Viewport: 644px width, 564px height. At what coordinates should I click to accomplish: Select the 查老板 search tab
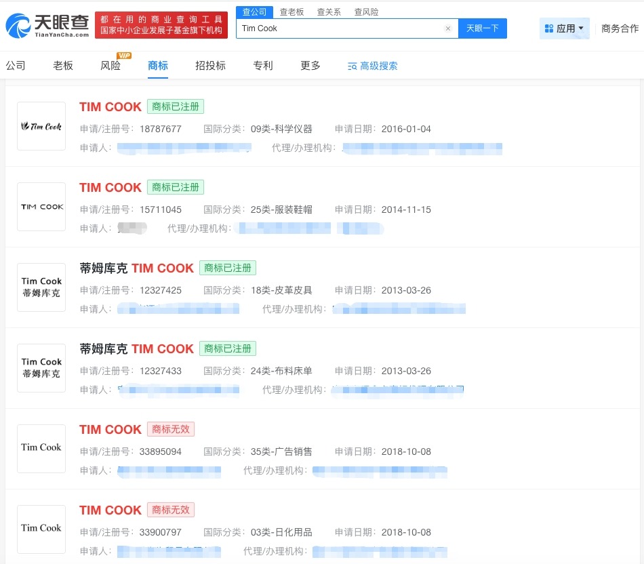pyautogui.click(x=291, y=12)
